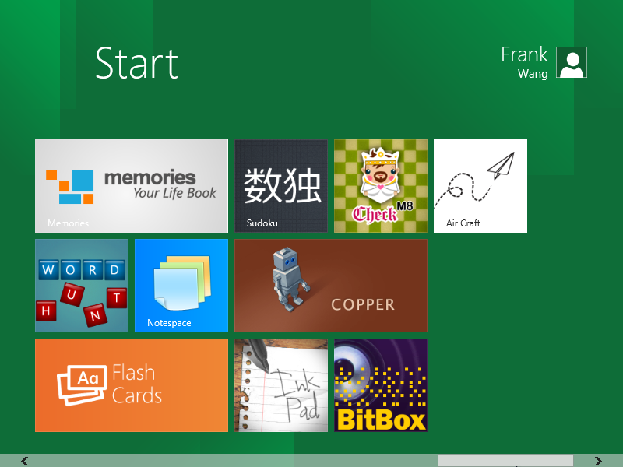Click the Start heading text
This screenshot has height=467, width=623.
click(137, 64)
